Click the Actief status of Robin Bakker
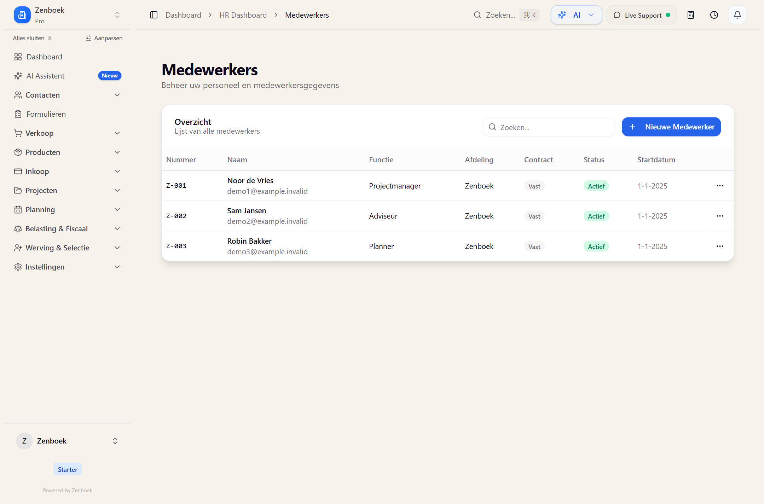This screenshot has height=504, width=764. coord(596,246)
